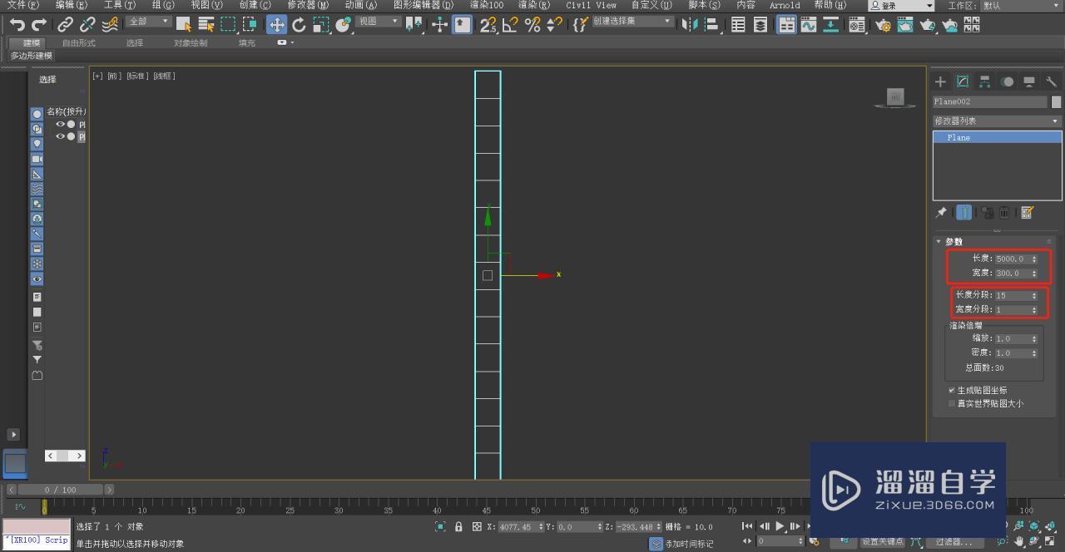The width and height of the screenshot is (1065, 552).
Task: Open the 创建选择集 dropdown
Action: (632, 22)
